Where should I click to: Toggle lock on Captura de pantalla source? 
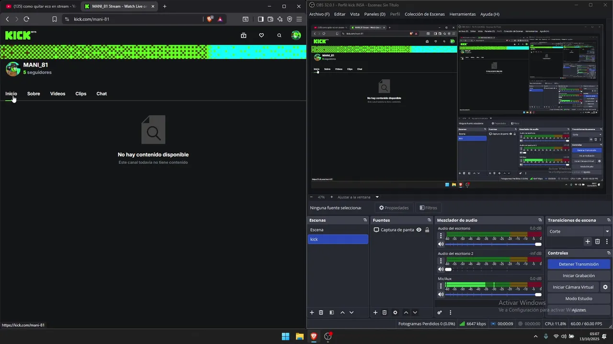(427, 230)
